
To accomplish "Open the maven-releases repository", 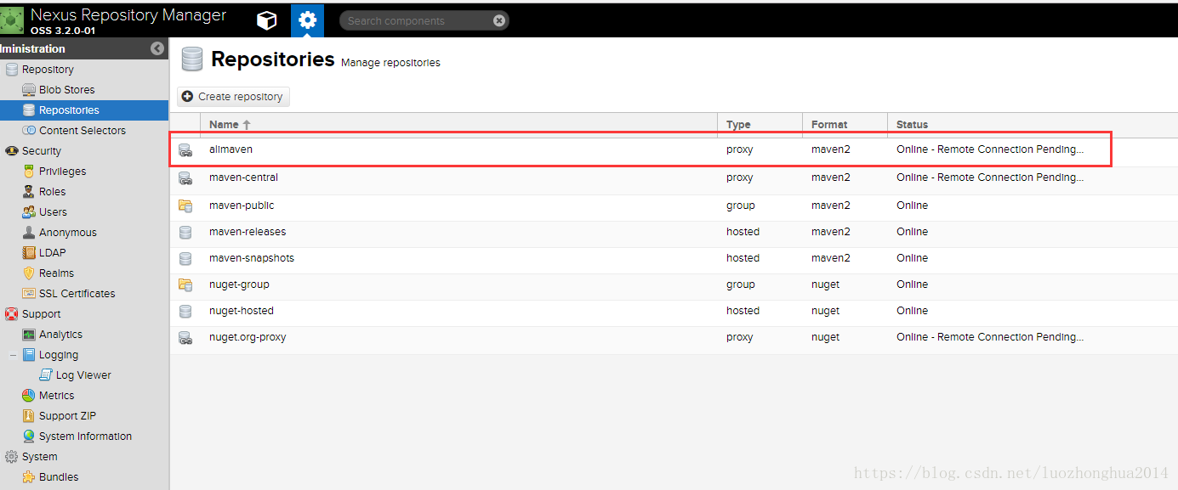I will (674, 232).
